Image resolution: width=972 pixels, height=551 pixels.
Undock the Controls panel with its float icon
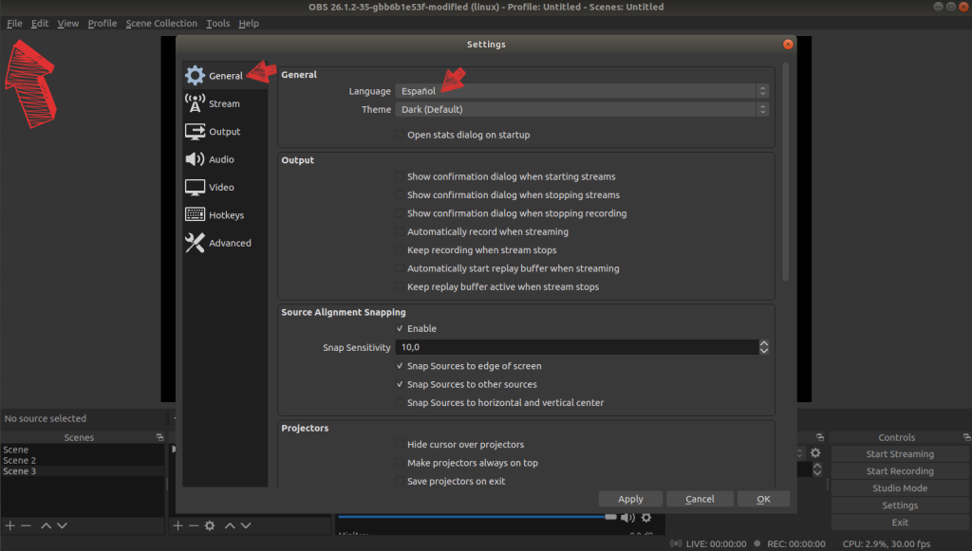[966, 437]
